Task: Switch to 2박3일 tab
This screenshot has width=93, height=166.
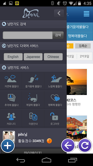Action: (84, 56)
